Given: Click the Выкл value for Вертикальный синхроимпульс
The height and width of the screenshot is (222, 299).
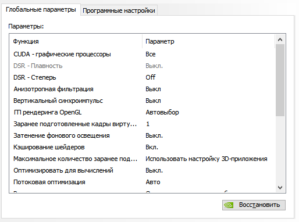Looking at the screenshot, I should [153, 101].
